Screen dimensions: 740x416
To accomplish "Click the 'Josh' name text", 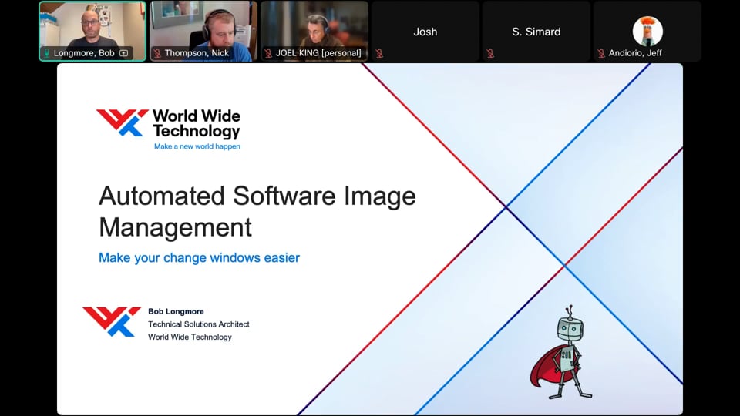I will (x=425, y=32).
